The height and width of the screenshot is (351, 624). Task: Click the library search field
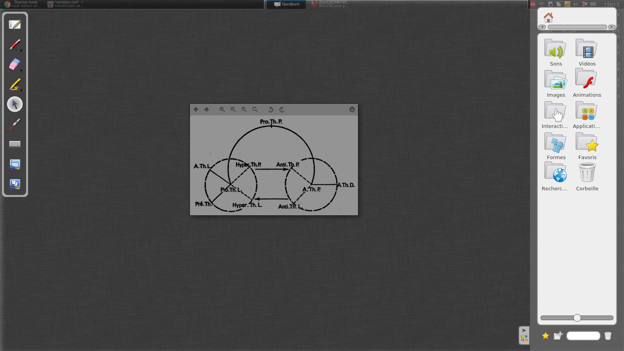pyautogui.click(x=583, y=336)
